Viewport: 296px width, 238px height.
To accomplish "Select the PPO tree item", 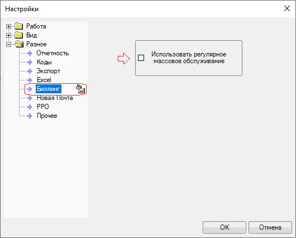I will coord(43,107).
